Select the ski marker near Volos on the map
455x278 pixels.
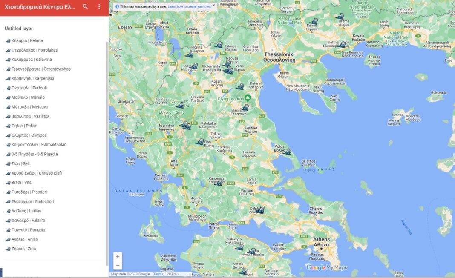click(289, 151)
